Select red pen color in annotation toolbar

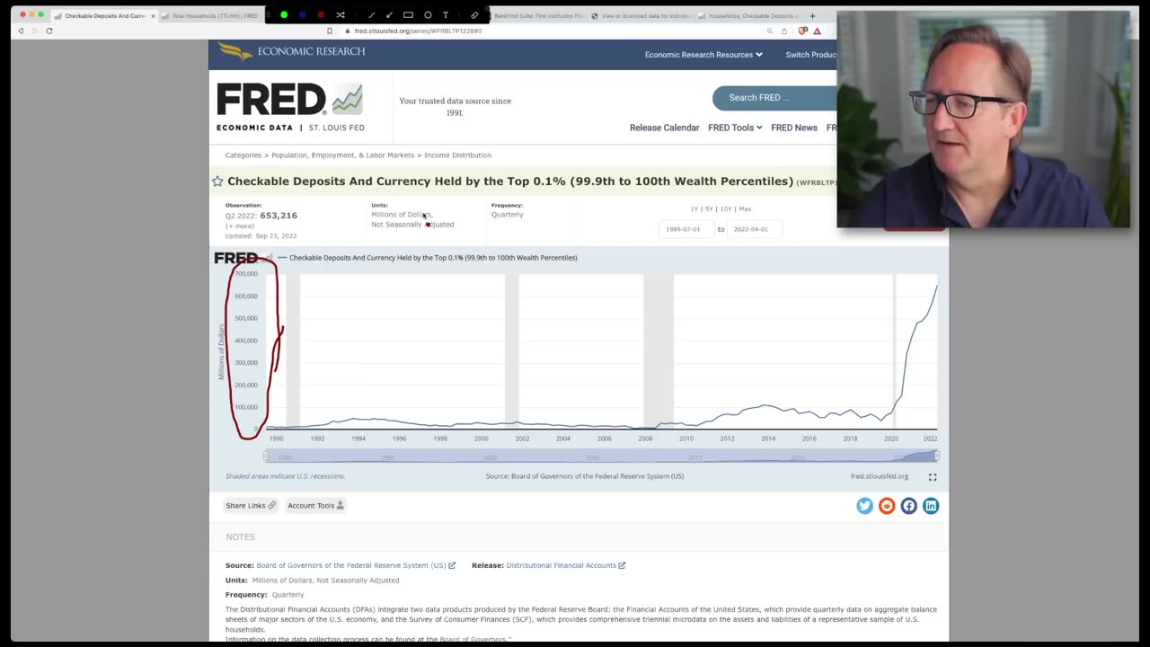(x=321, y=15)
